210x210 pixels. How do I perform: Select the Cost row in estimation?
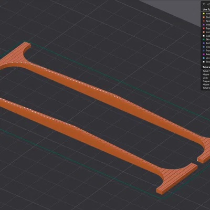coord(205,78)
